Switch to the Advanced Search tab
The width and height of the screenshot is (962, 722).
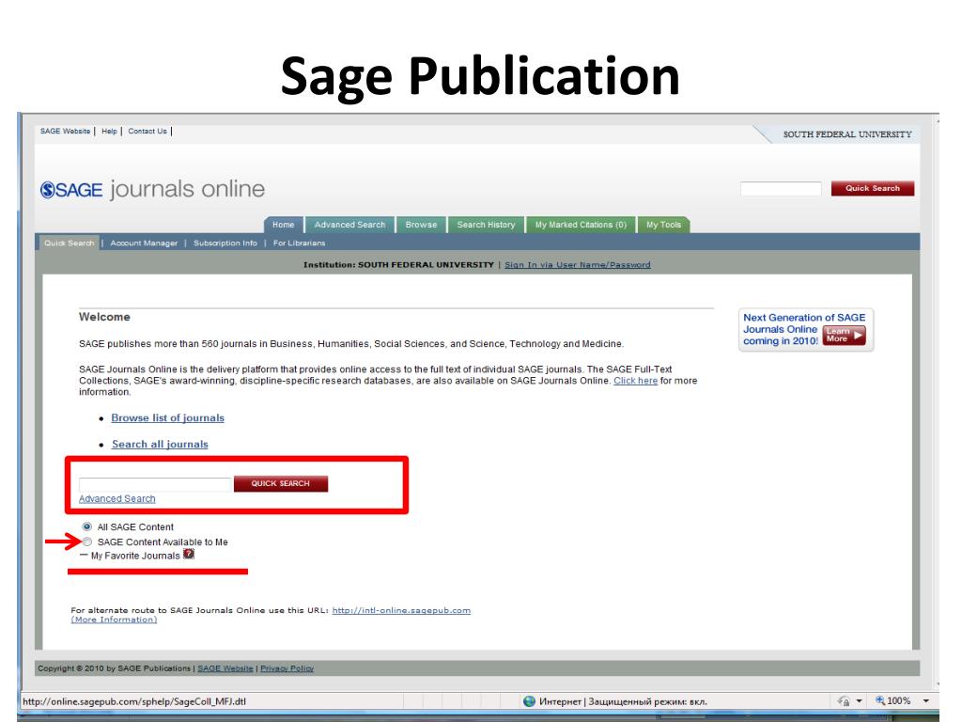click(349, 225)
